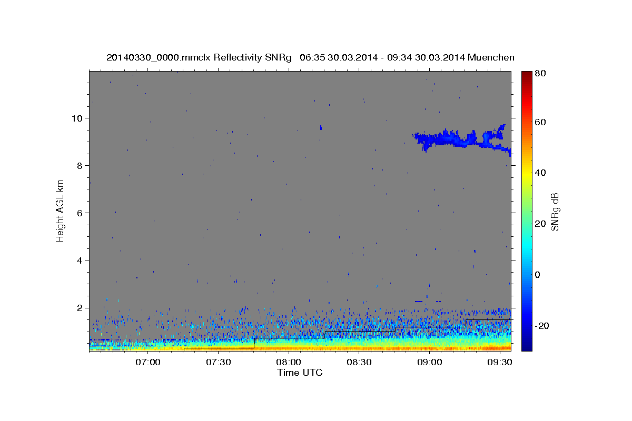
Task: Click the height tick label 8
Action: pos(80,165)
